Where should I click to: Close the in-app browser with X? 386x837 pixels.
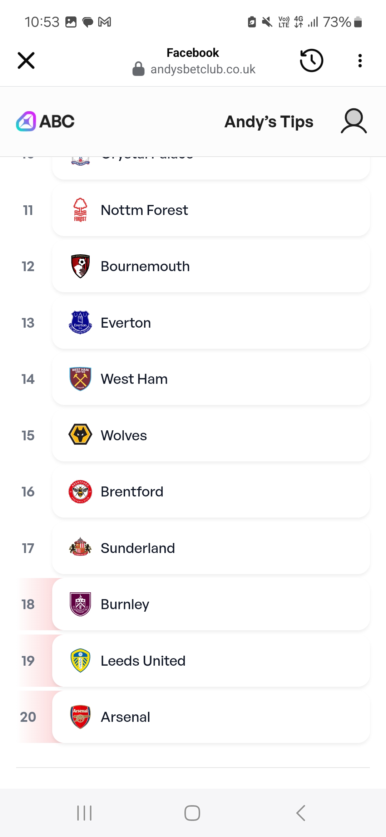click(x=26, y=60)
